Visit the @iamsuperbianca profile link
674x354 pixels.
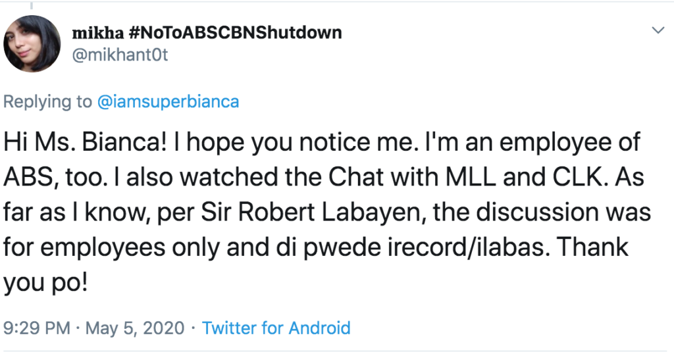click(x=168, y=102)
